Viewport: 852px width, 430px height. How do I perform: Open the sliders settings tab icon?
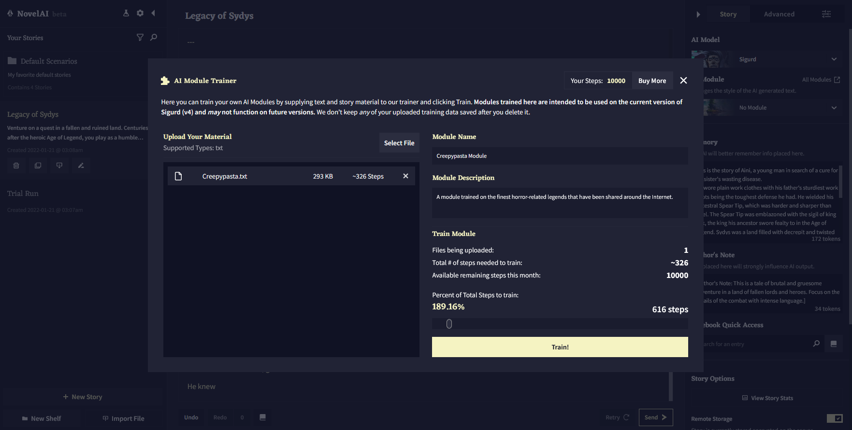click(826, 14)
